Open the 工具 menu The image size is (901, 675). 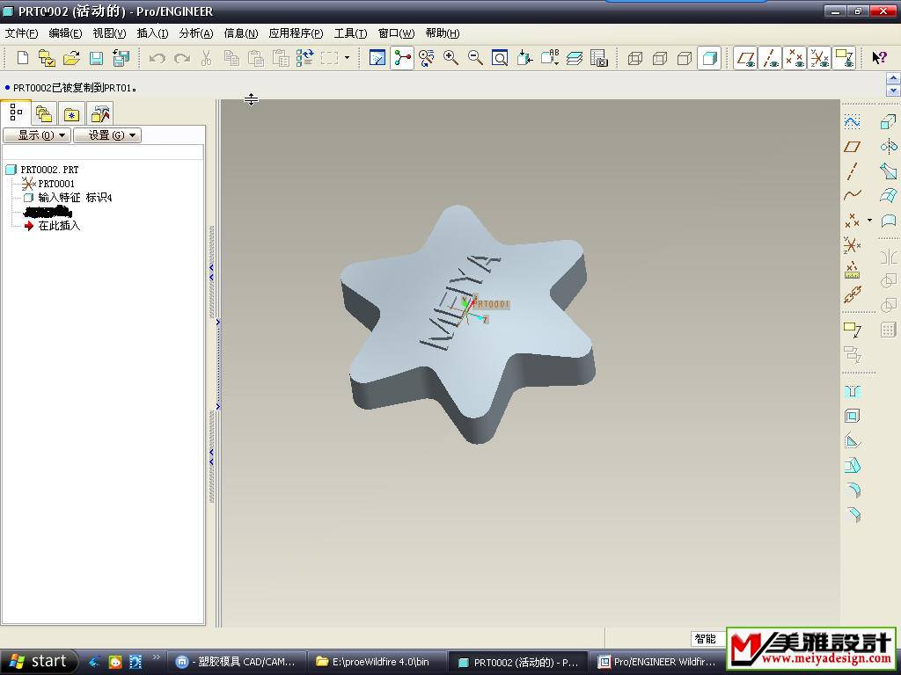coord(350,33)
